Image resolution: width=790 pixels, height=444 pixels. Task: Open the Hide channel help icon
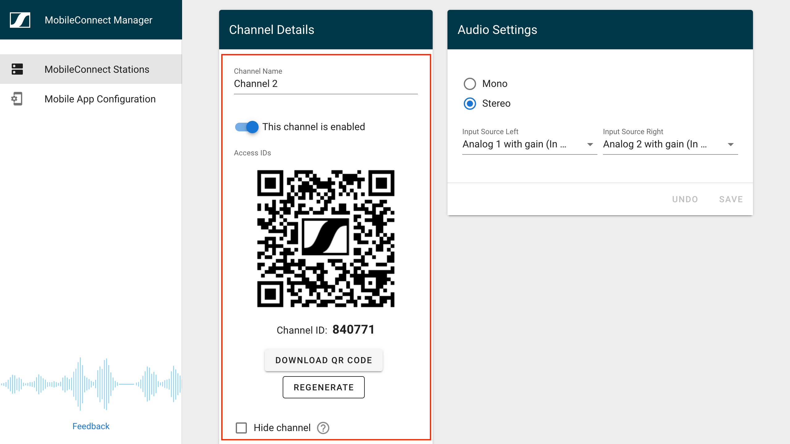pyautogui.click(x=323, y=428)
